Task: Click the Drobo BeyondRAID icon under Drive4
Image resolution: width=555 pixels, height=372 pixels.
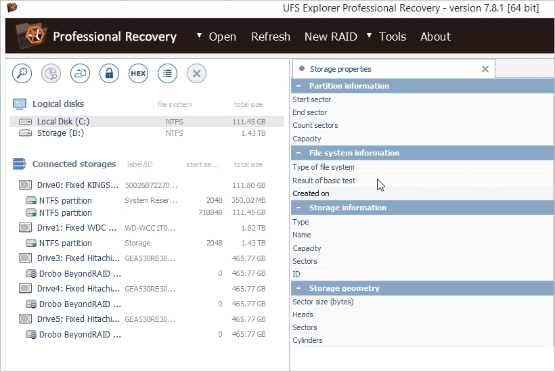Action: [x=31, y=304]
